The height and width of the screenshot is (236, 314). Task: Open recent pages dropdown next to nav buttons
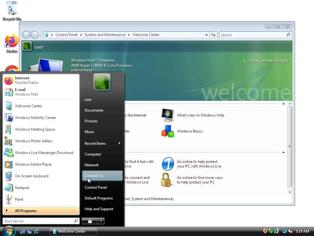(41, 35)
